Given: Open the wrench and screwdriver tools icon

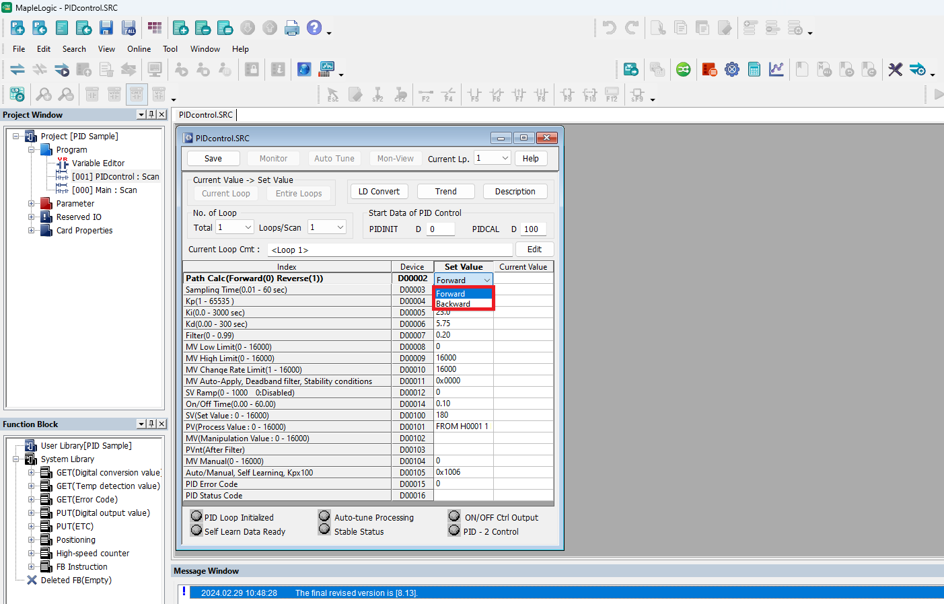Looking at the screenshot, I should click(x=895, y=69).
